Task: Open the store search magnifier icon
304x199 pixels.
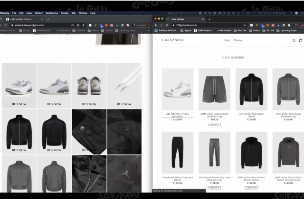Action: coord(294,40)
